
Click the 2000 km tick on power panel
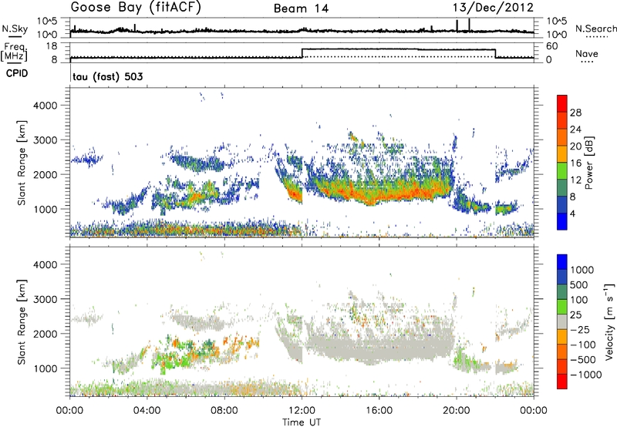coord(46,174)
